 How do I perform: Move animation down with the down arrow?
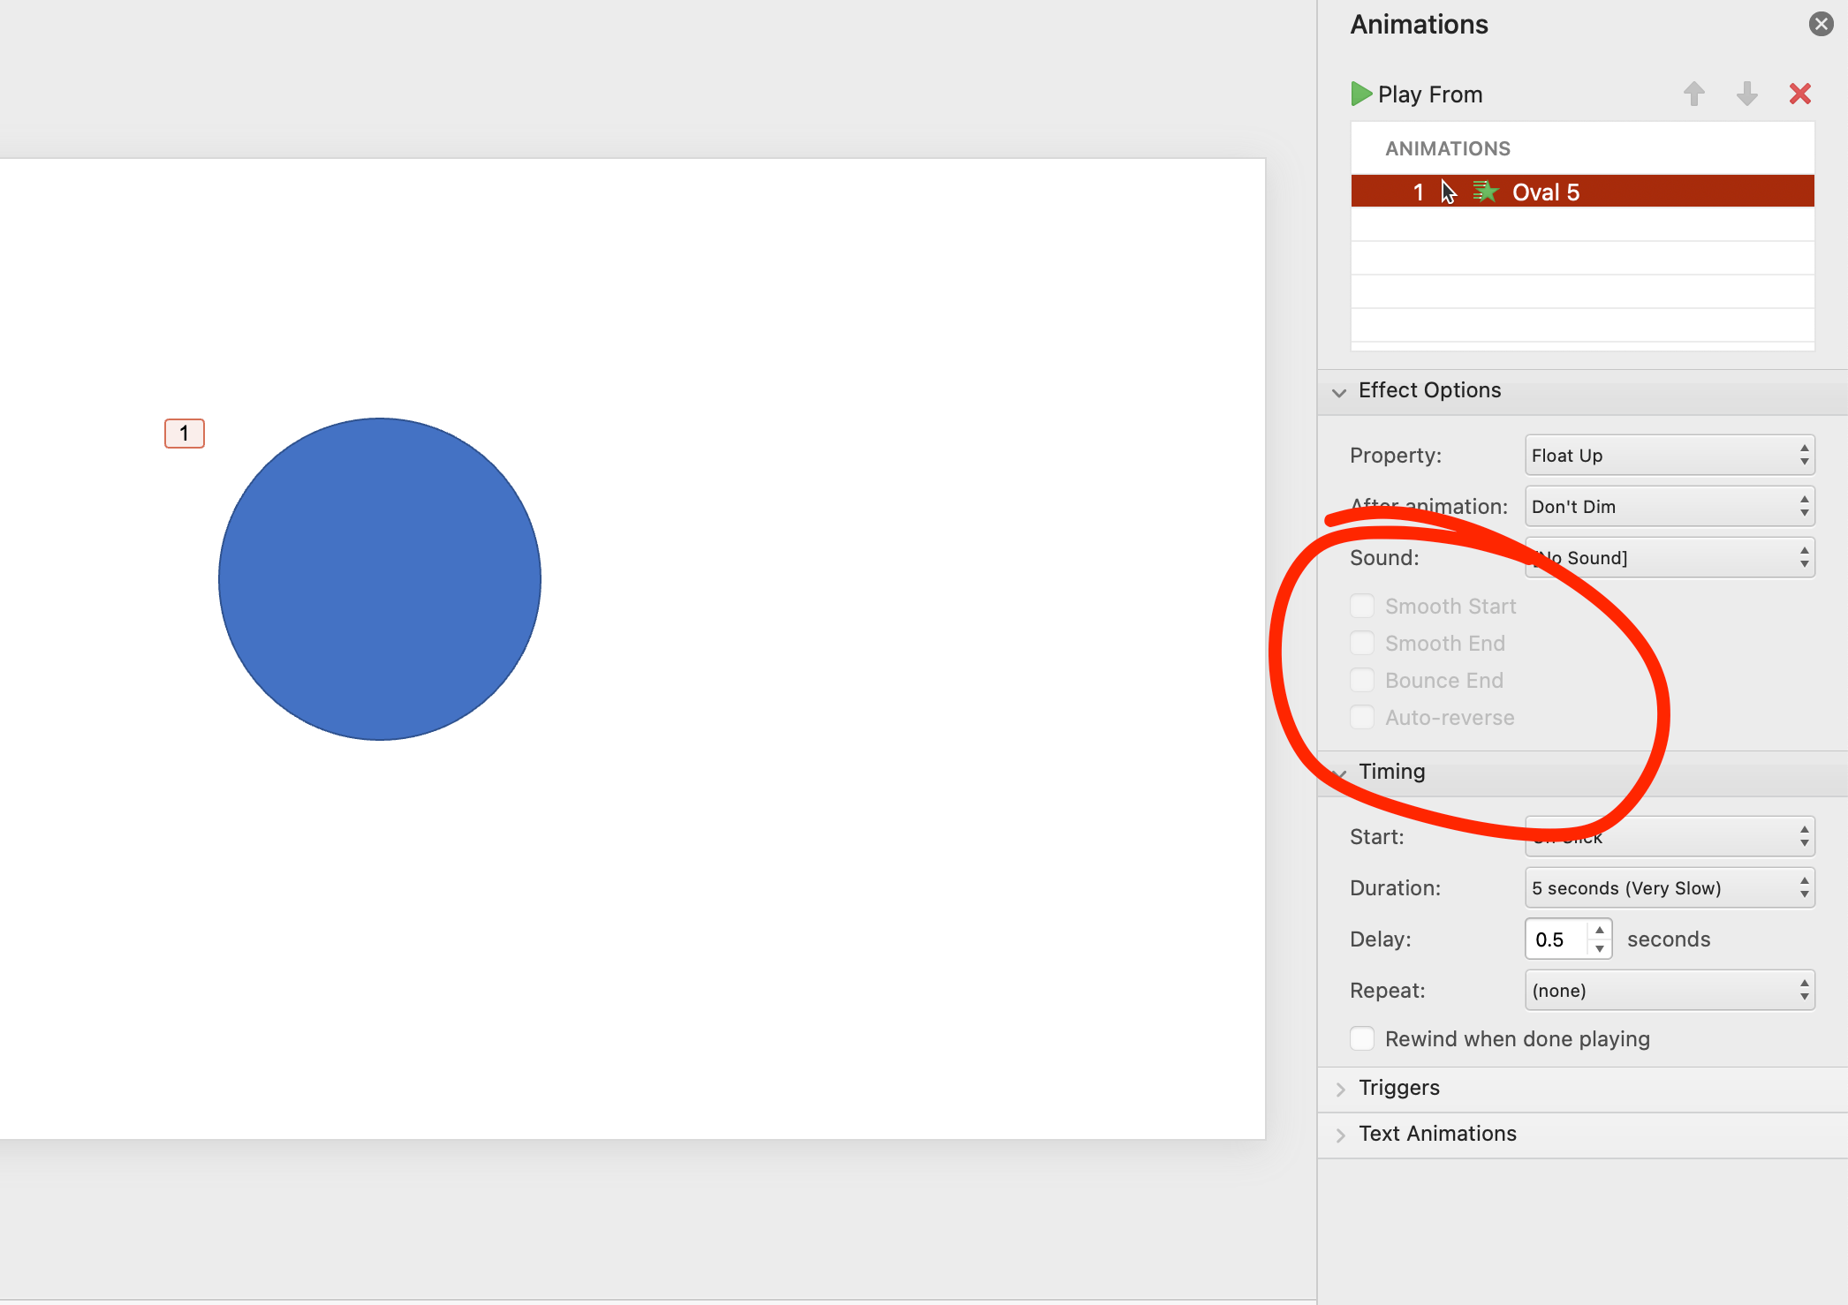pyautogui.click(x=1746, y=94)
